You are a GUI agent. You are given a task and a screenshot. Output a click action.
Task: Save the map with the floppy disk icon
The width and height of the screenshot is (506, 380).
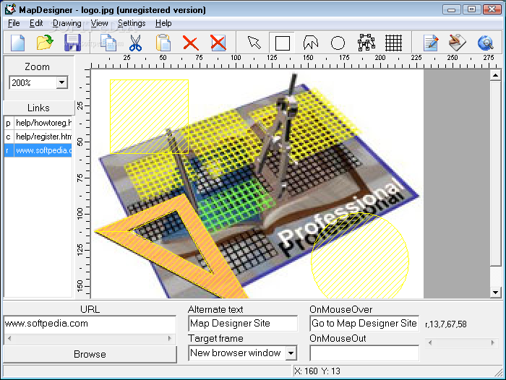72,43
